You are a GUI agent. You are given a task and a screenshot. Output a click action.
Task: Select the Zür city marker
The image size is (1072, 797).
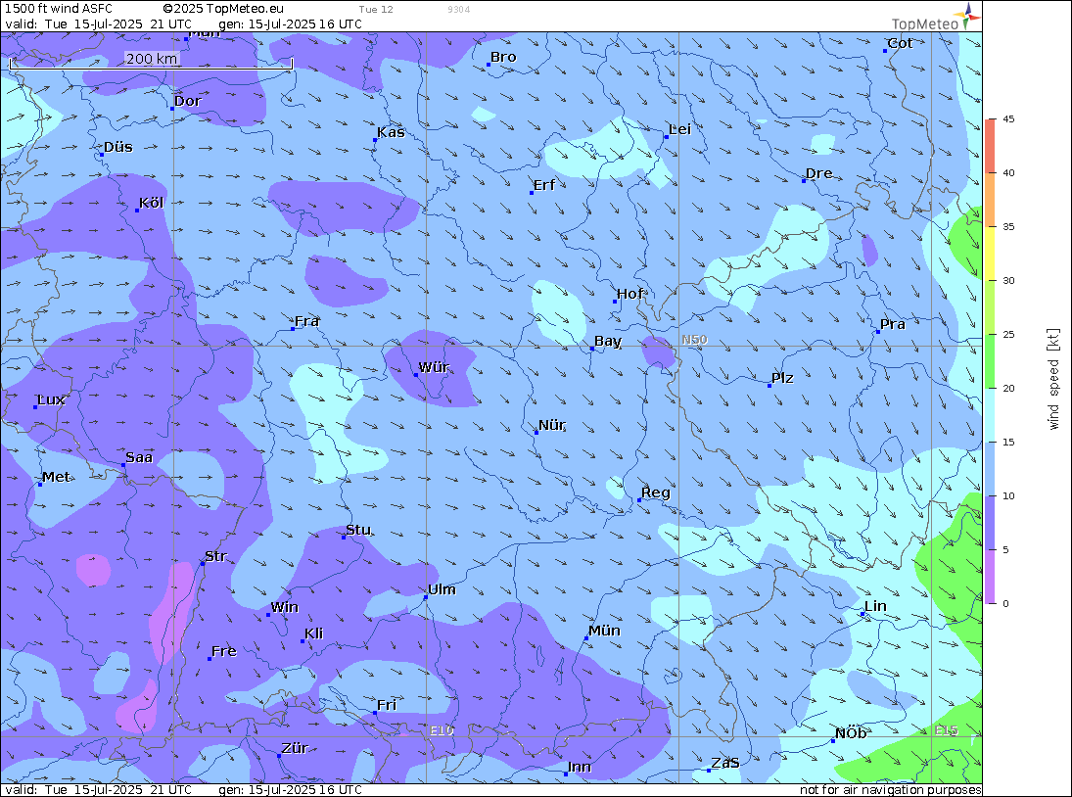279,756
